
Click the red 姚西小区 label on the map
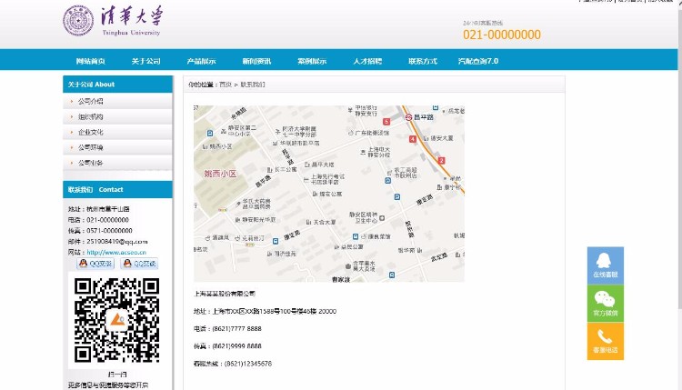220,174
